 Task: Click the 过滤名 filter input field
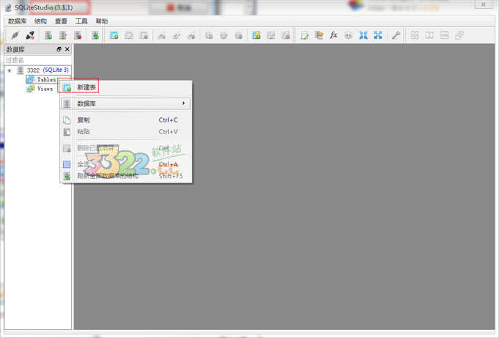[x=38, y=60]
